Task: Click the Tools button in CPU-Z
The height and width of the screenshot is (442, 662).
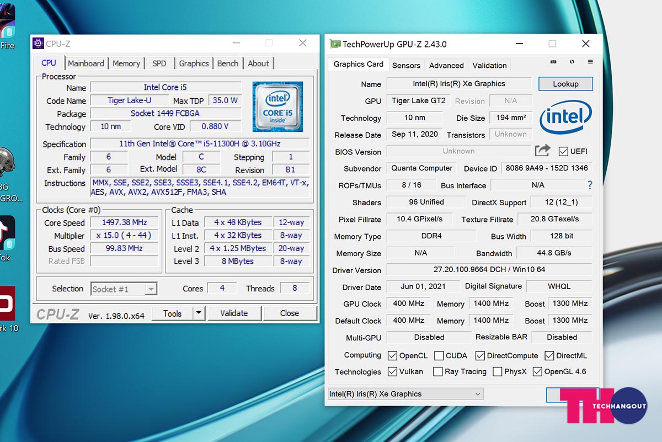Action: [172, 313]
